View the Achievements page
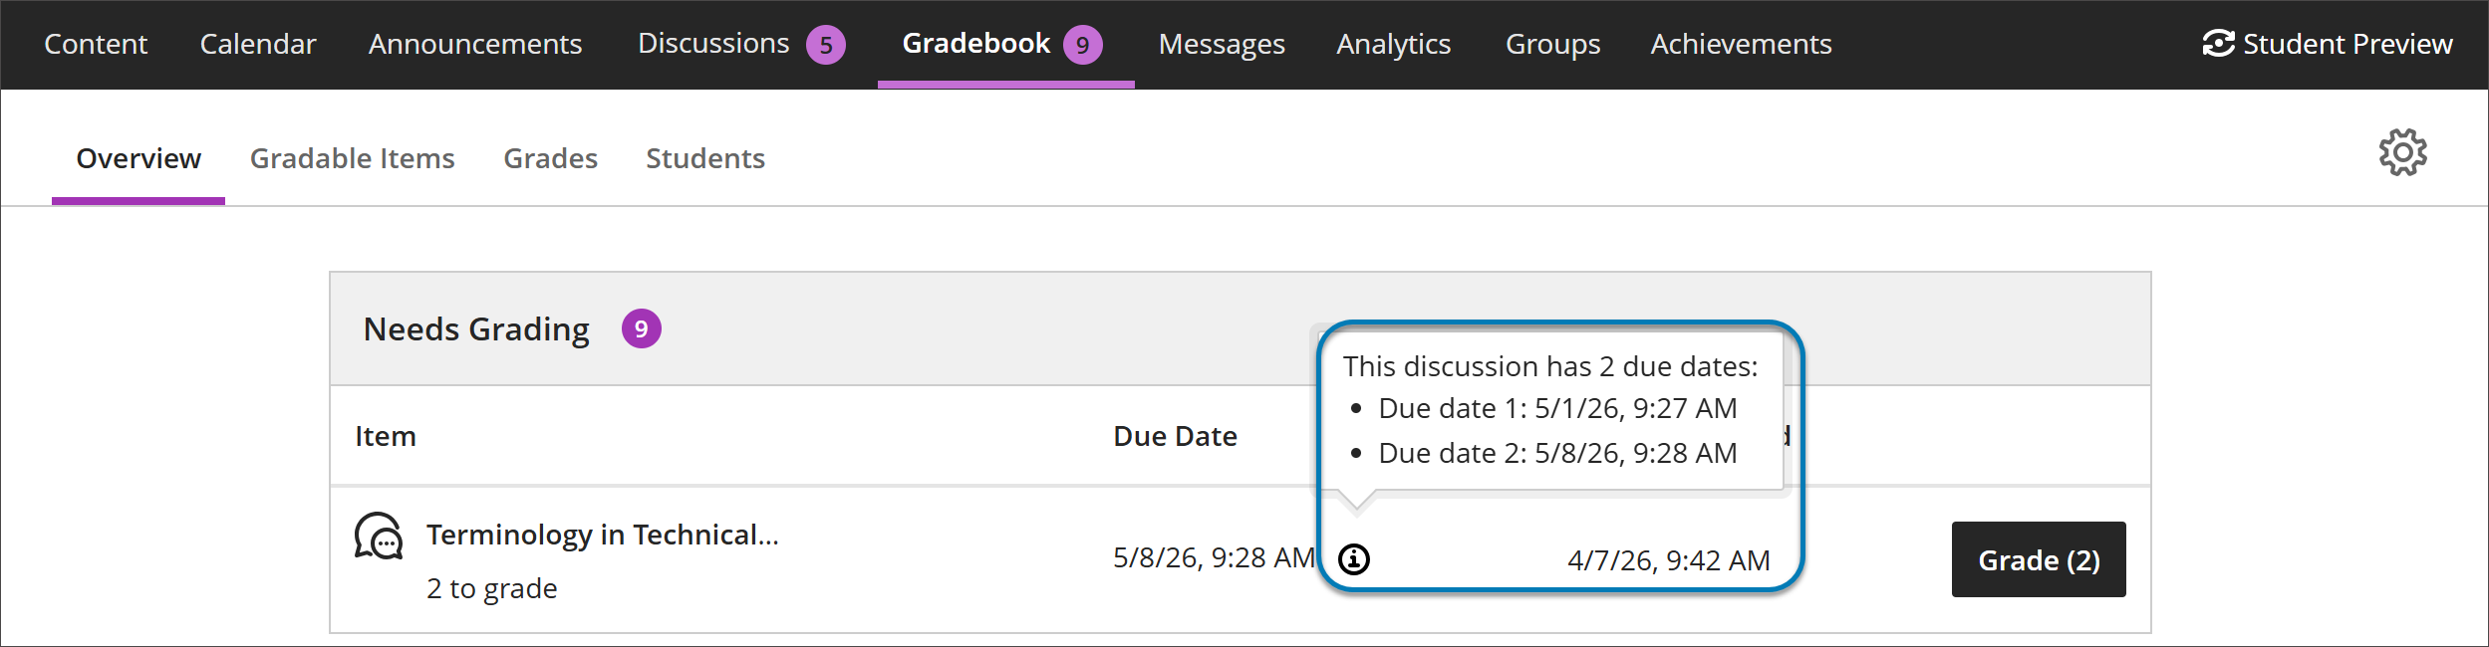The width and height of the screenshot is (2489, 647). [x=1740, y=44]
